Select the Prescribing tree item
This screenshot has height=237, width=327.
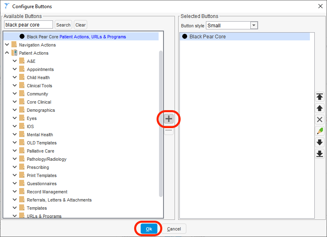pos(38,167)
